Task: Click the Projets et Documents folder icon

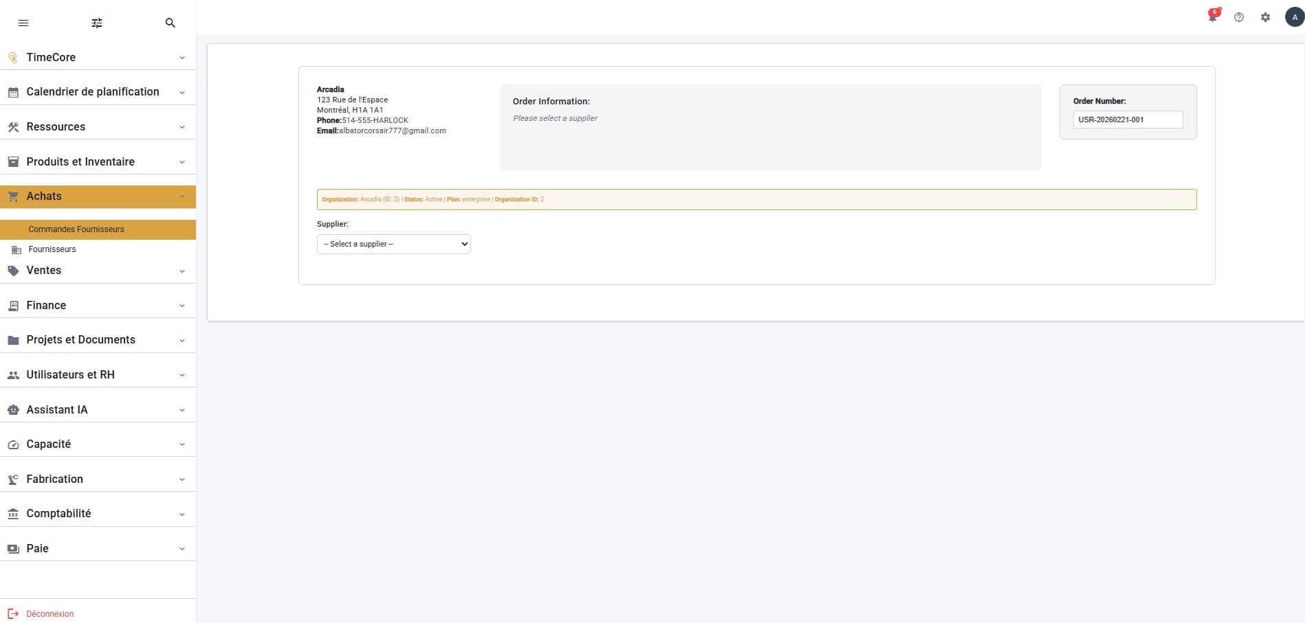Action: coord(13,340)
